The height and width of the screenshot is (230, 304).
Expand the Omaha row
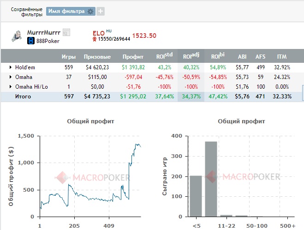click(11, 77)
